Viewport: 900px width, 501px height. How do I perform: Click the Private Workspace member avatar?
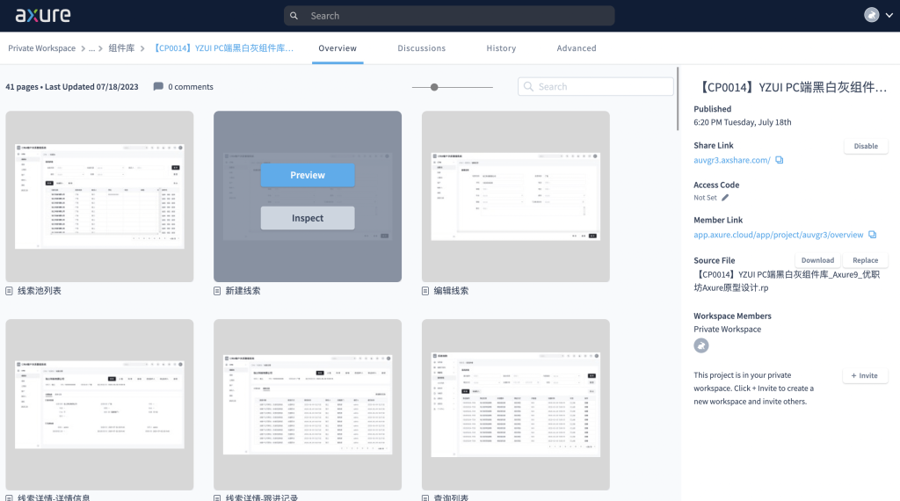point(700,345)
